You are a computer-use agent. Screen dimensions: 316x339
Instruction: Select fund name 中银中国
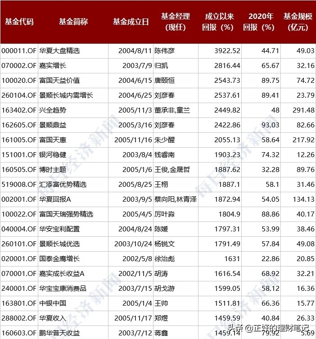(x=53, y=303)
